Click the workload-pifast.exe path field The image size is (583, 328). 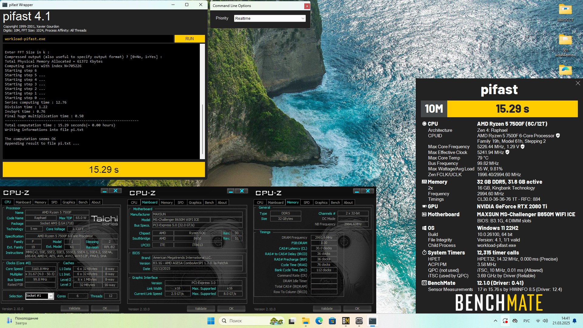point(88,39)
